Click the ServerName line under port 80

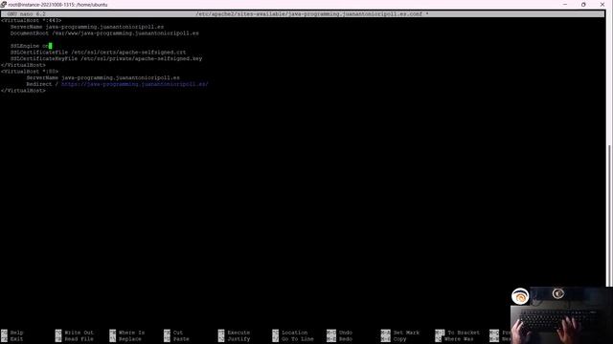(103, 77)
